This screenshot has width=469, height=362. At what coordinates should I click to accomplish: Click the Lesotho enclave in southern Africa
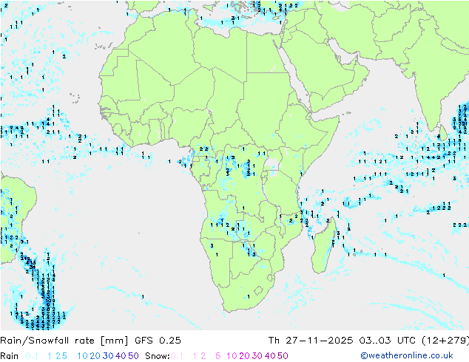(x=258, y=290)
